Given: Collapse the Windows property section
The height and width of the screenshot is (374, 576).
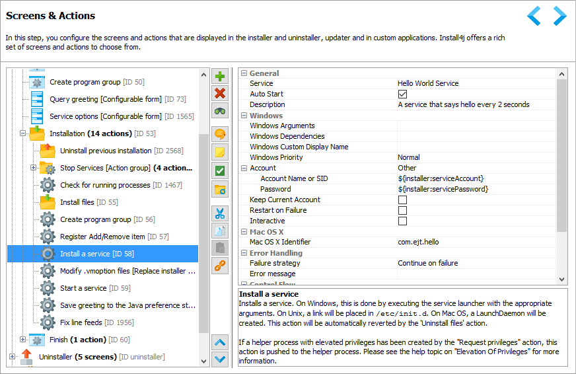Looking at the screenshot, I should coord(243,116).
